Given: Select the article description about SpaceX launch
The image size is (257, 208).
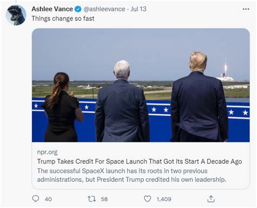Looking at the screenshot, I should [132, 175].
